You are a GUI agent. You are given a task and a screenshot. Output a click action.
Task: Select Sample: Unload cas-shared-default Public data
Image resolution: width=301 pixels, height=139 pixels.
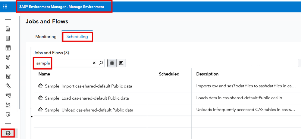point(89,110)
